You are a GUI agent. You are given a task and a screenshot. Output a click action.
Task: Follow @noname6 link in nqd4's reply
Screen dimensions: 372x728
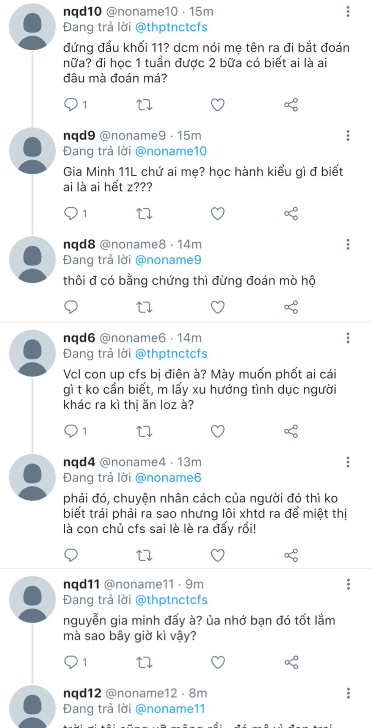(x=168, y=478)
